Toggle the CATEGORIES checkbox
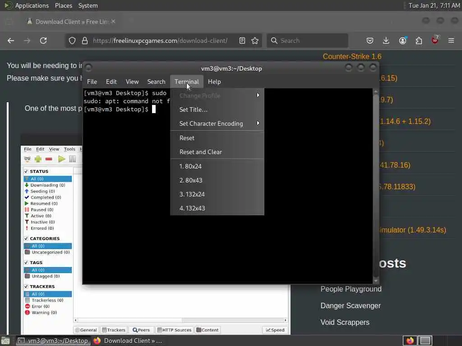 click(x=26, y=238)
